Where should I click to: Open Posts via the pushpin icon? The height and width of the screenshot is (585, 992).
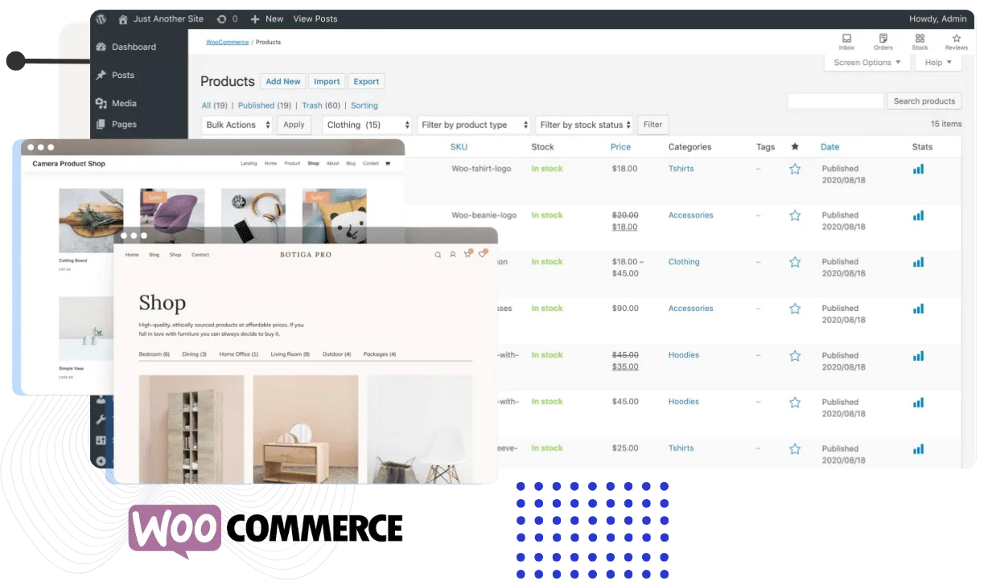(101, 75)
